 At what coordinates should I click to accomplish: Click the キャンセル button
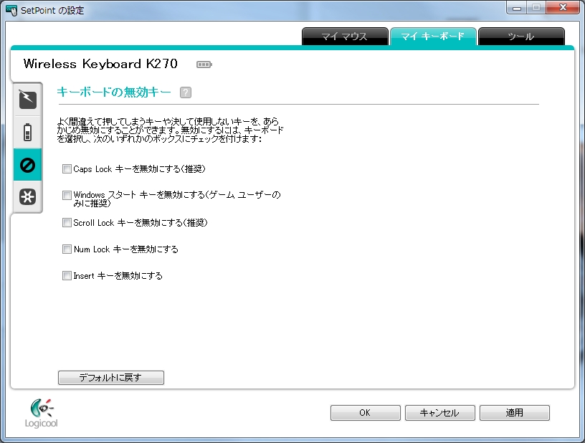(440, 413)
